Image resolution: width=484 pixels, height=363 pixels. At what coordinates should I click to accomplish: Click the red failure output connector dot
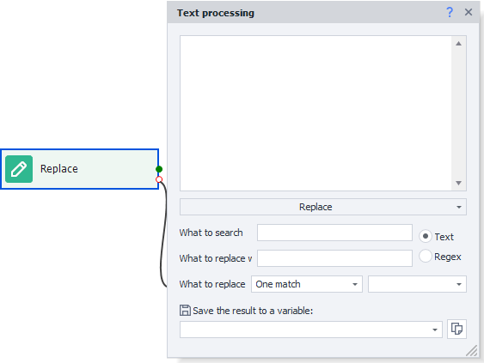[x=159, y=179]
